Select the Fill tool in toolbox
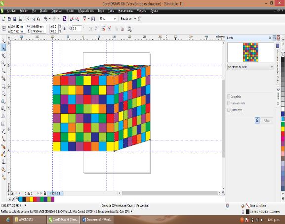The height and width of the screenshot is (224, 285). (x=3, y=169)
